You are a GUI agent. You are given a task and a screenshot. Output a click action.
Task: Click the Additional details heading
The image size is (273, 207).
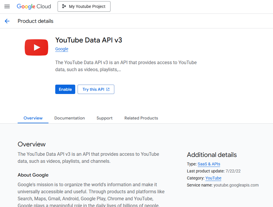tap(212, 155)
